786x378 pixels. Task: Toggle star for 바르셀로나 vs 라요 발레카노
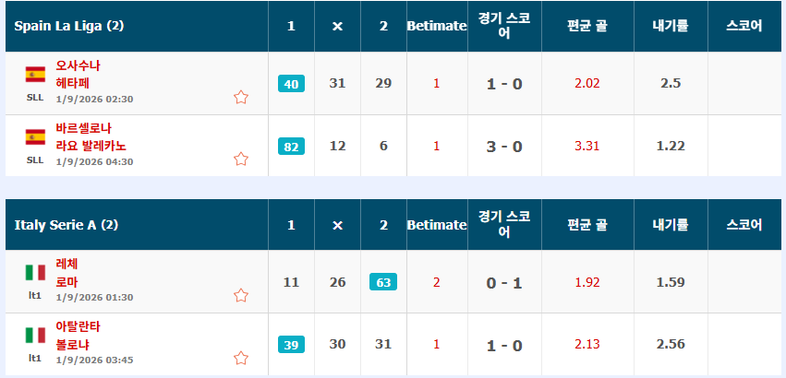(x=241, y=159)
